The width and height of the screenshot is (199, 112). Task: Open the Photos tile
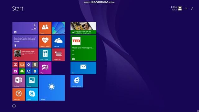32,81
